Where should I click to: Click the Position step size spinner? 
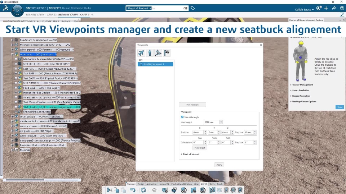[255, 133]
